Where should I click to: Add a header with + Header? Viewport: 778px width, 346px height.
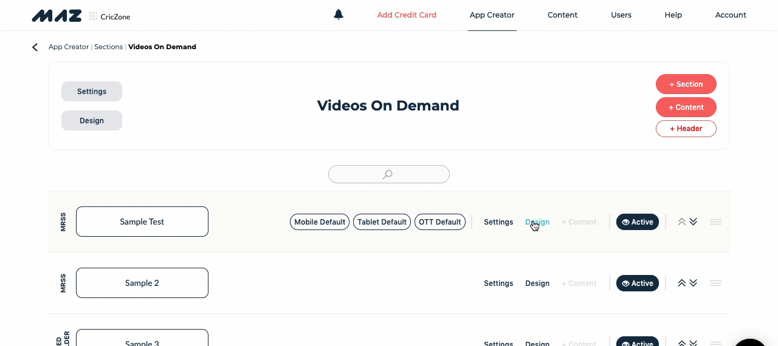pos(686,129)
